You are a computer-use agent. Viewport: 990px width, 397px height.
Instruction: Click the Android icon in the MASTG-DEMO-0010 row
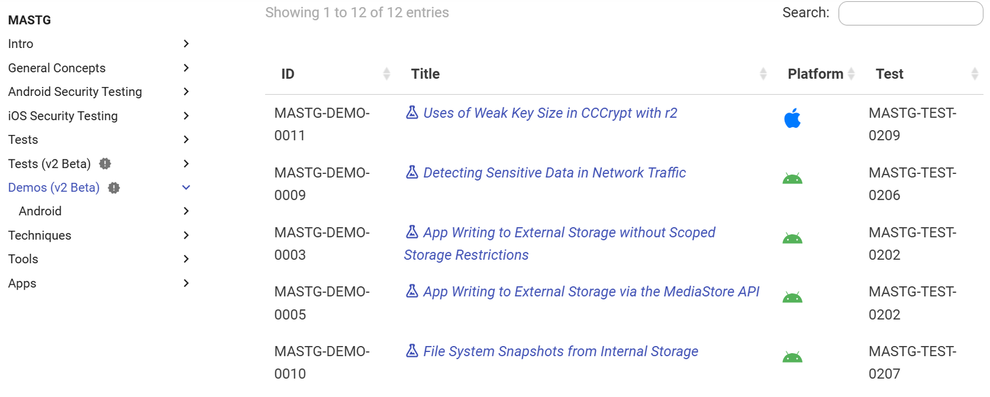point(792,358)
